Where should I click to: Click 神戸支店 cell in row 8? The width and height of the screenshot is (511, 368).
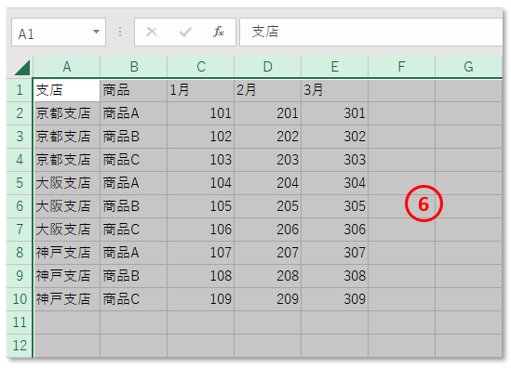(66, 253)
